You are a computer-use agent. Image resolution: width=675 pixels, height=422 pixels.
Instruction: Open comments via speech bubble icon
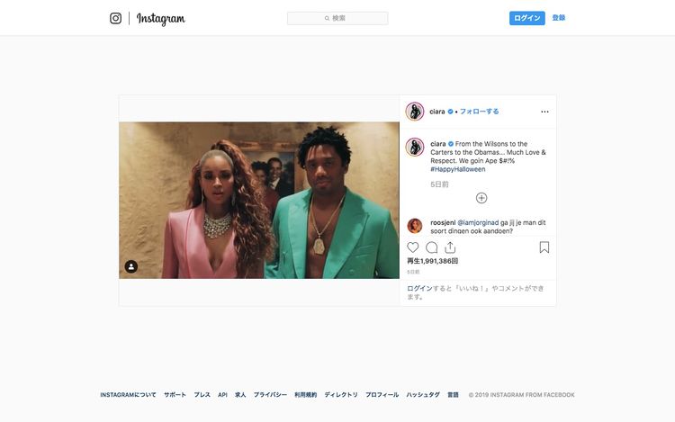click(x=432, y=247)
